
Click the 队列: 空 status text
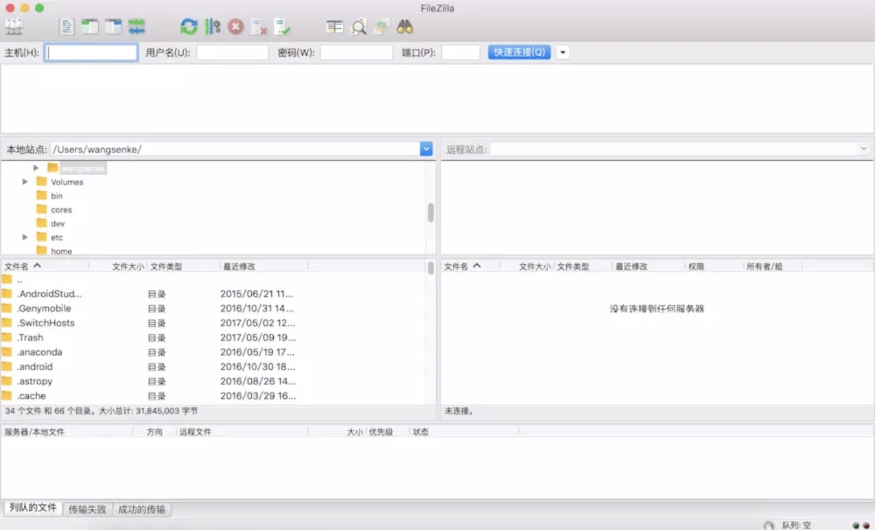[x=796, y=525]
